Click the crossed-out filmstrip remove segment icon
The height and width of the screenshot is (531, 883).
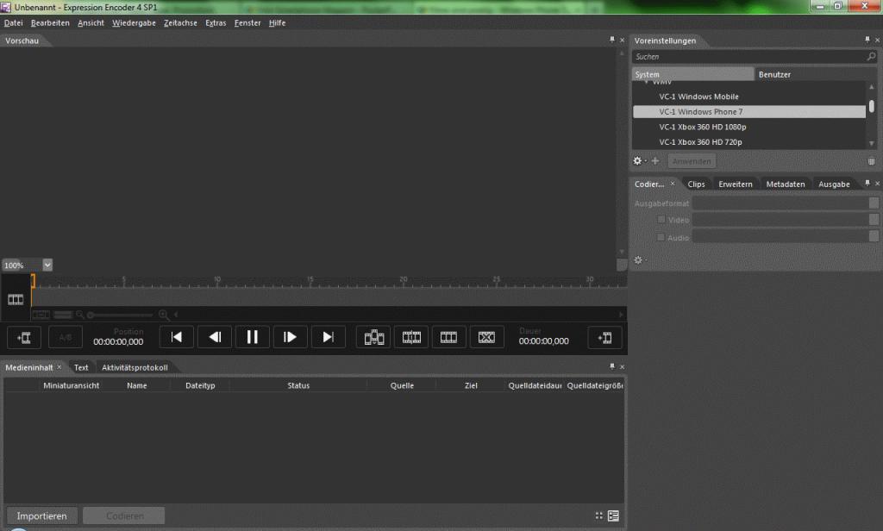click(x=486, y=337)
